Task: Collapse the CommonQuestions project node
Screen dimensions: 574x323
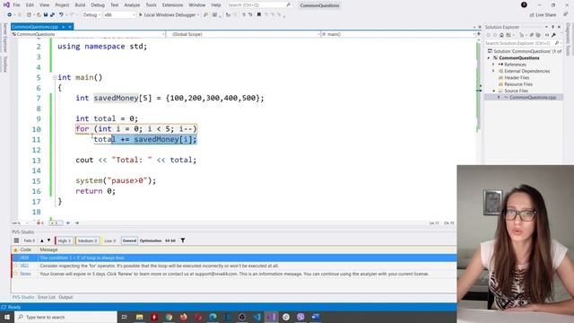Action: 488,57
